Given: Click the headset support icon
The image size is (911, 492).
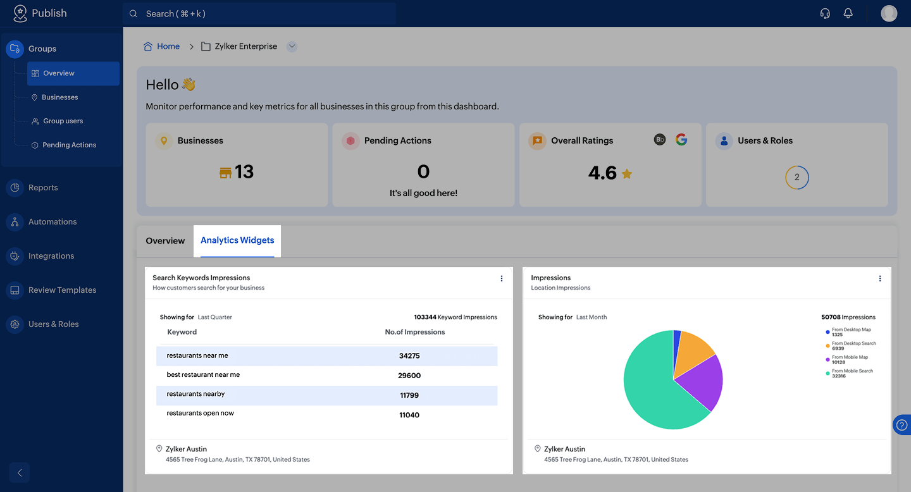Looking at the screenshot, I should [825, 13].
